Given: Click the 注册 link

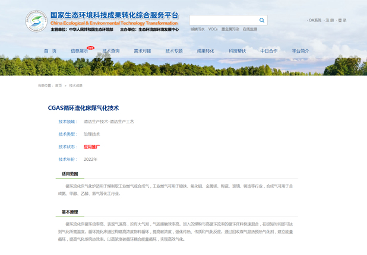Looking at the screenshot, I should tap(330, 20).
